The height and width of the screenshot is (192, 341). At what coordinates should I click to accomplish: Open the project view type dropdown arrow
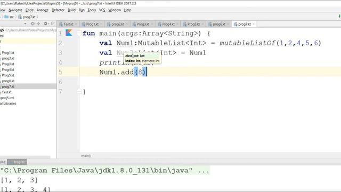click(x=25, y=23)
